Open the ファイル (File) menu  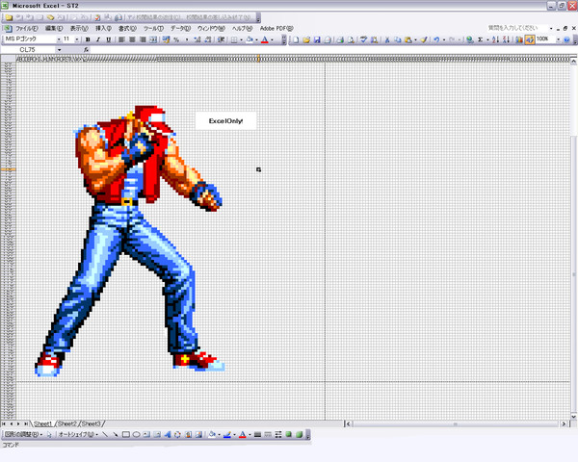27,28
